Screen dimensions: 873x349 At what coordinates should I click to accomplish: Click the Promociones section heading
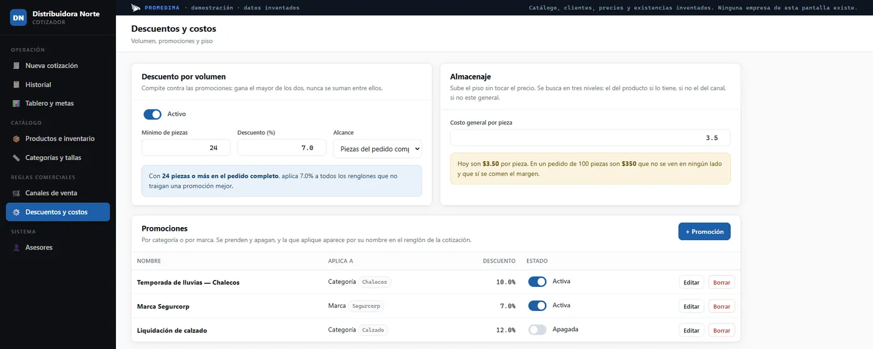click(165, 228)
